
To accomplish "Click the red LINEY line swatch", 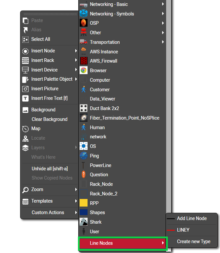I will tap(170, 230).
